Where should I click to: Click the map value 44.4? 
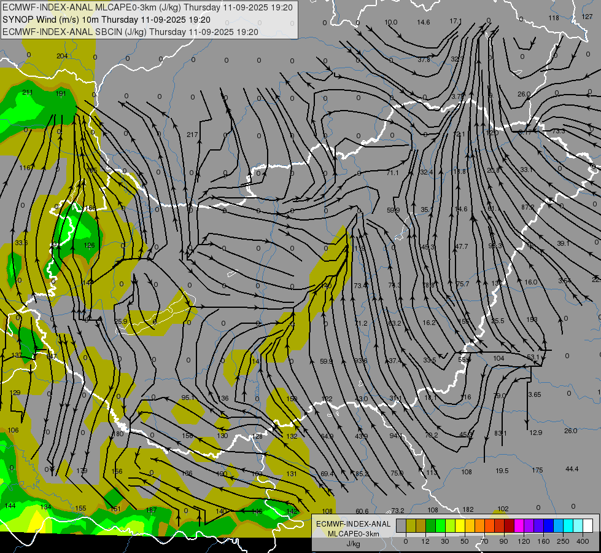(x=572, y=469)
